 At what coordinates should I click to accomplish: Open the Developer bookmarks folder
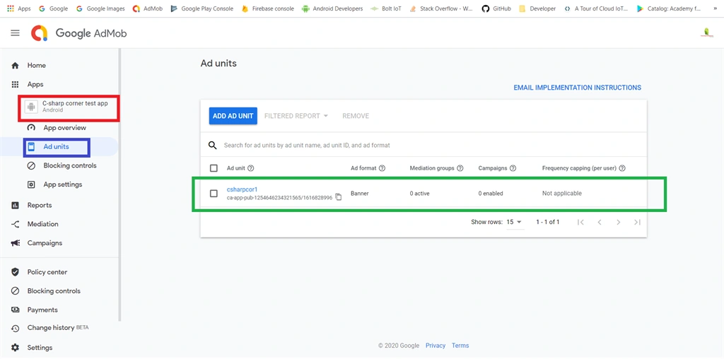pyautogui.click(x=537, y=8)
